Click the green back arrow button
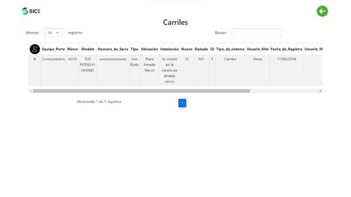This screenshot has height=197, width=351. point(322,11)
